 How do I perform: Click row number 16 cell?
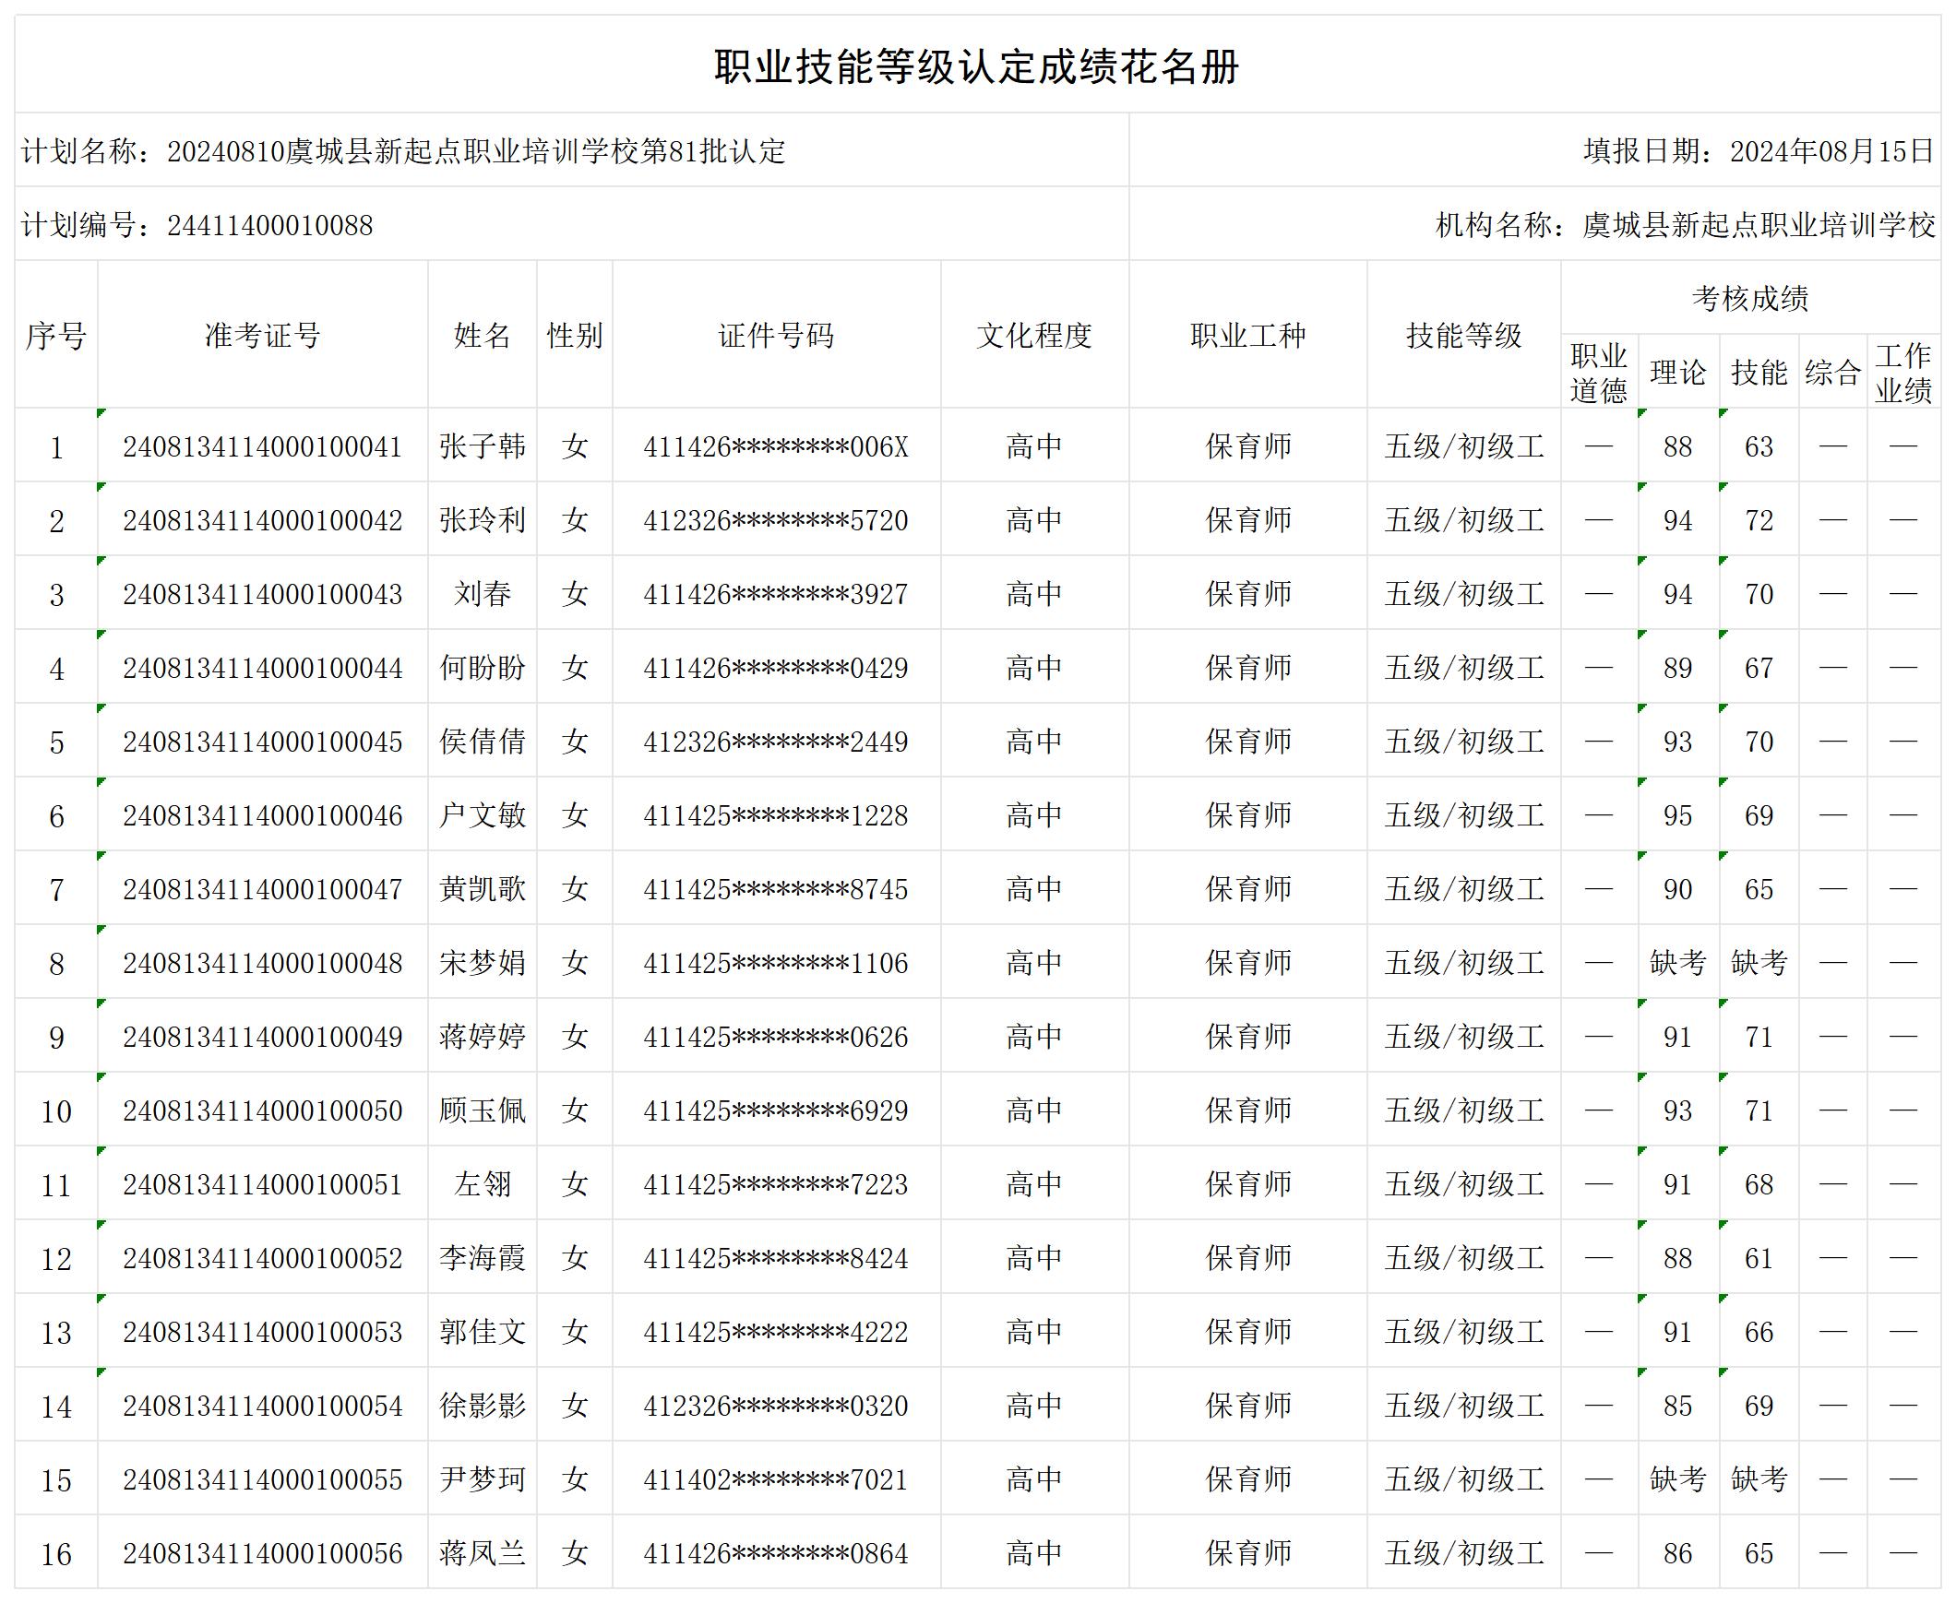(55, 1554)
